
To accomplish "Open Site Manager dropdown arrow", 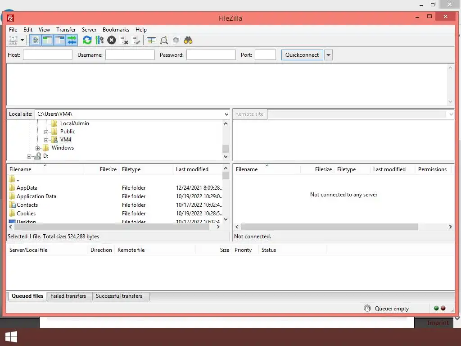I will pyautogui.click(x=22, y=40).
